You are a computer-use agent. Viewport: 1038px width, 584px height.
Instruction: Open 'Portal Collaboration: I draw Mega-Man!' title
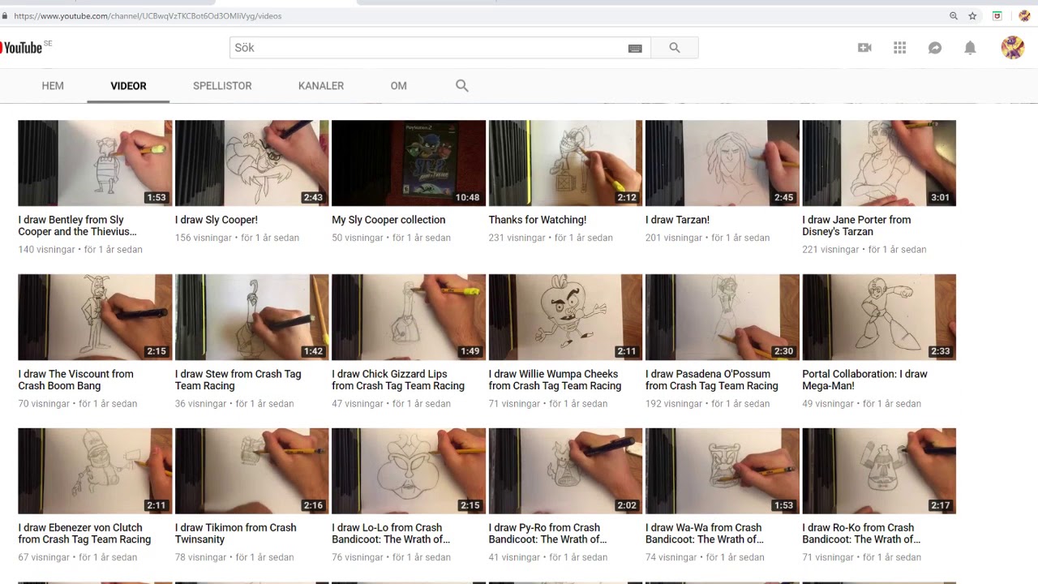point(864,380)
